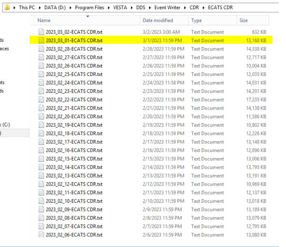The height and width of the screenshot is (247, 286).
Task: Expand the breadcrumb arrow after CDR
Action: click(x=203, y=8)
